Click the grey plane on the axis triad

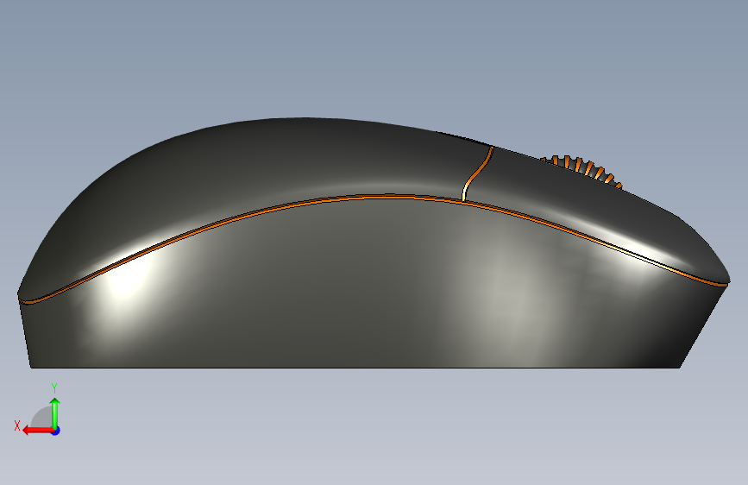[x=42, y=417]
